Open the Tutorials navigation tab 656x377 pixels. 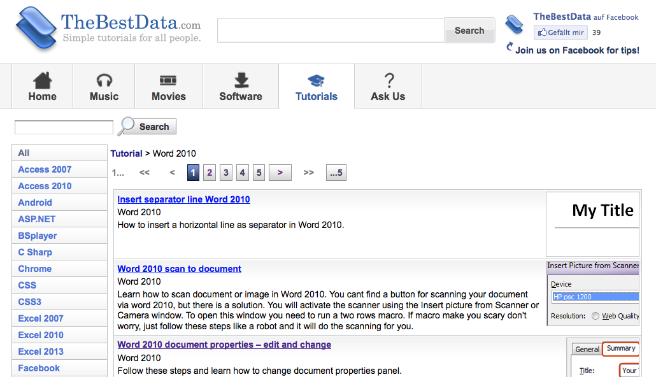coord(317,86)
